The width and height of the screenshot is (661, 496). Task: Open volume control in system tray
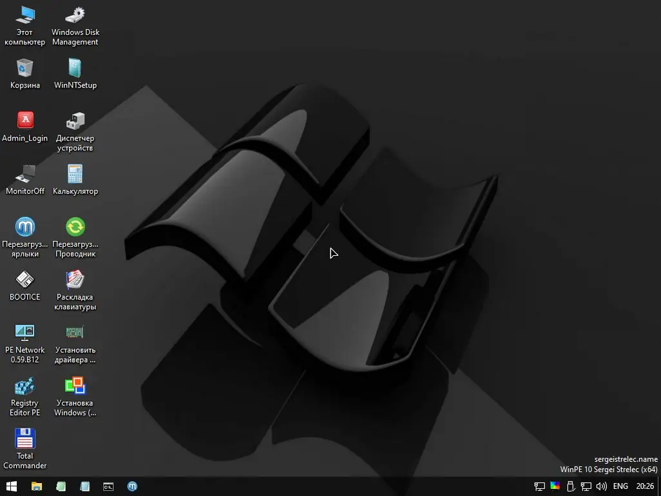[x=602, y=486]
